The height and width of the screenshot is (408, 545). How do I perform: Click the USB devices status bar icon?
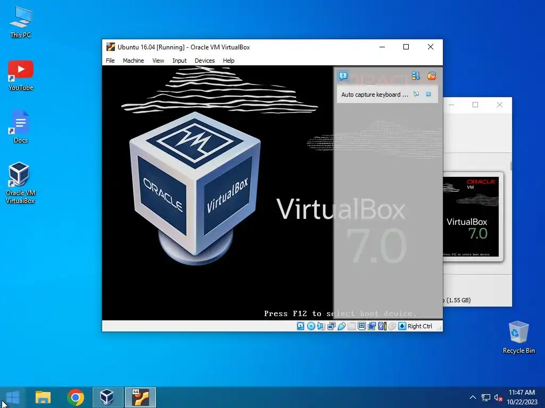pyautogui.click(x=342, y=326)
